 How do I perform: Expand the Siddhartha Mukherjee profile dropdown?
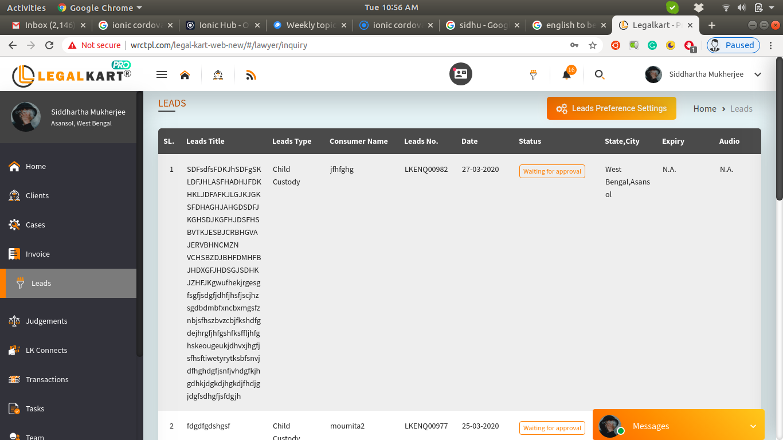click(757, 74)
